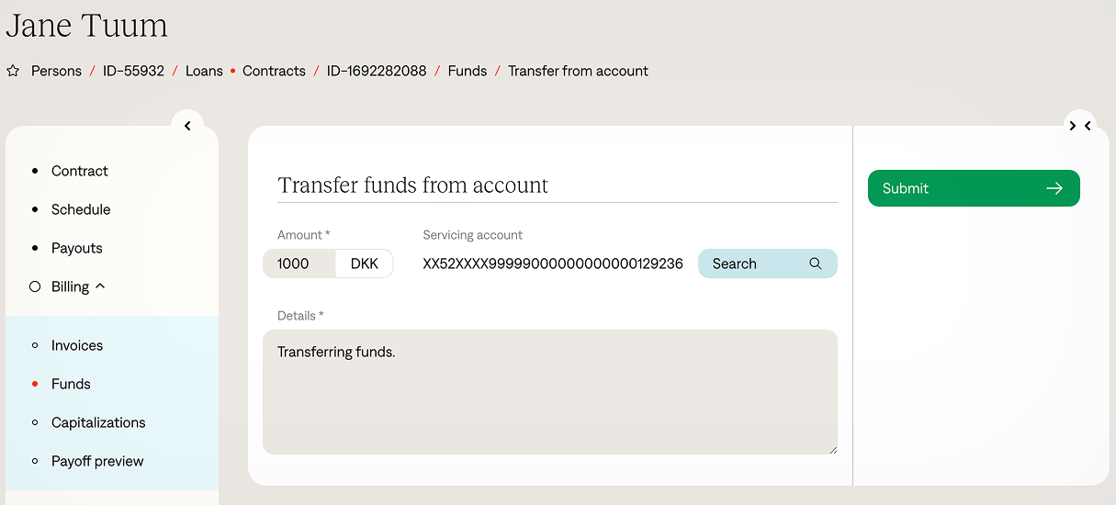
Task: Open the Payouts section
Action: 77,248
